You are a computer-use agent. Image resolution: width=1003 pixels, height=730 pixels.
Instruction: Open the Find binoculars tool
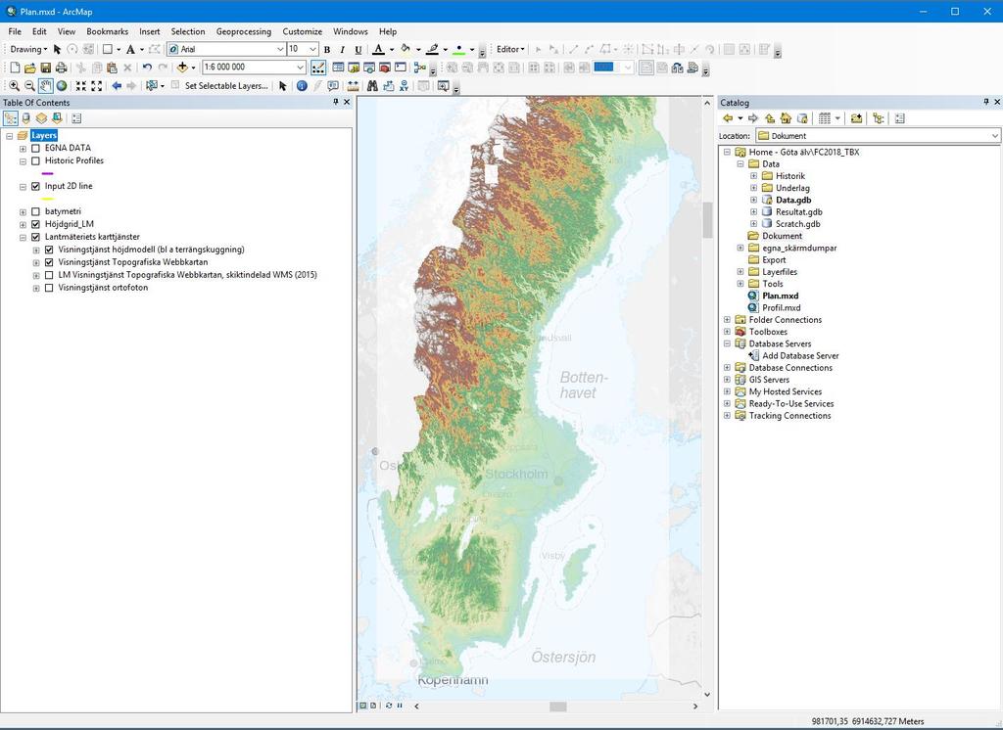point(372,86)
